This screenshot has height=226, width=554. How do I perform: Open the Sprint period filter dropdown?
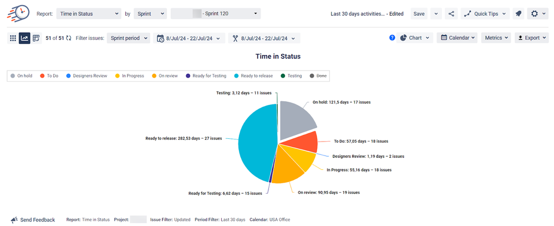click(x=128, y=38)
